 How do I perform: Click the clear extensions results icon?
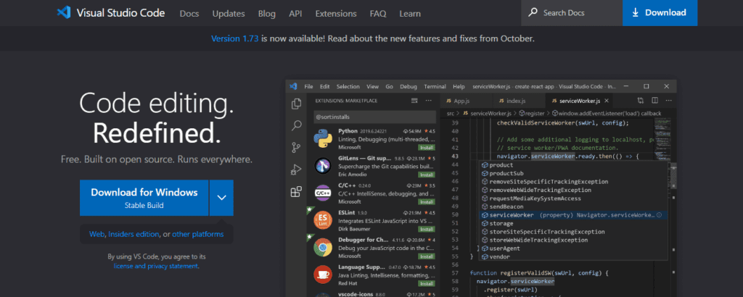tap(414, 101)
